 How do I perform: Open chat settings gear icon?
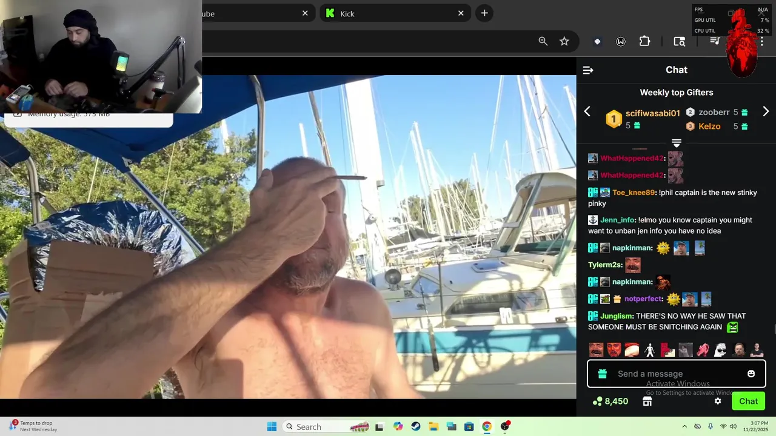[718, 401]
